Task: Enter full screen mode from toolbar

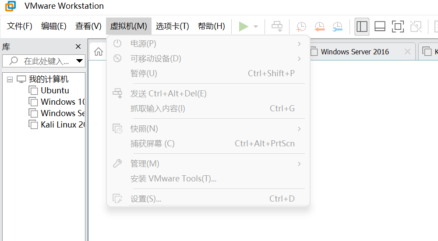Action: pos(398,26)
